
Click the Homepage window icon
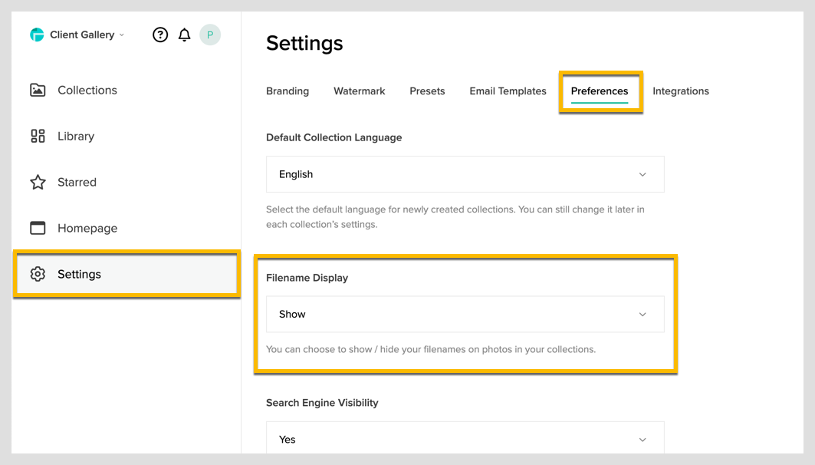pos(38,228)
